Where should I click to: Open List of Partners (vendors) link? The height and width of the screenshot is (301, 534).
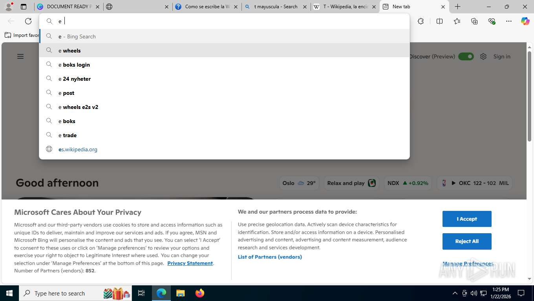[270, 257]
